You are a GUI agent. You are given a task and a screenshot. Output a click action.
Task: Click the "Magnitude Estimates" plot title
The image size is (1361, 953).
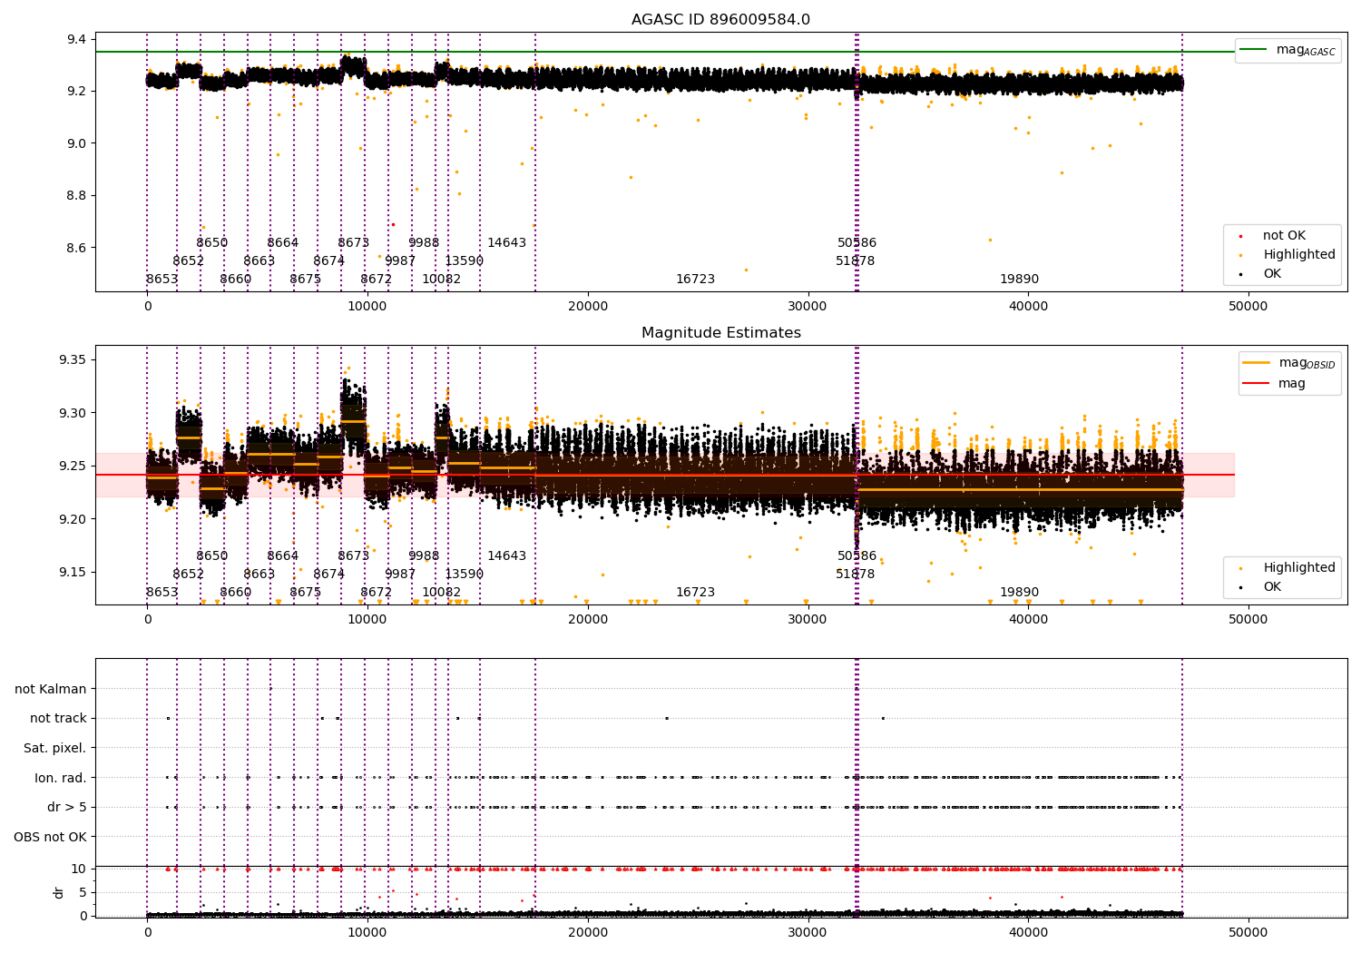[x=720, y=333]
